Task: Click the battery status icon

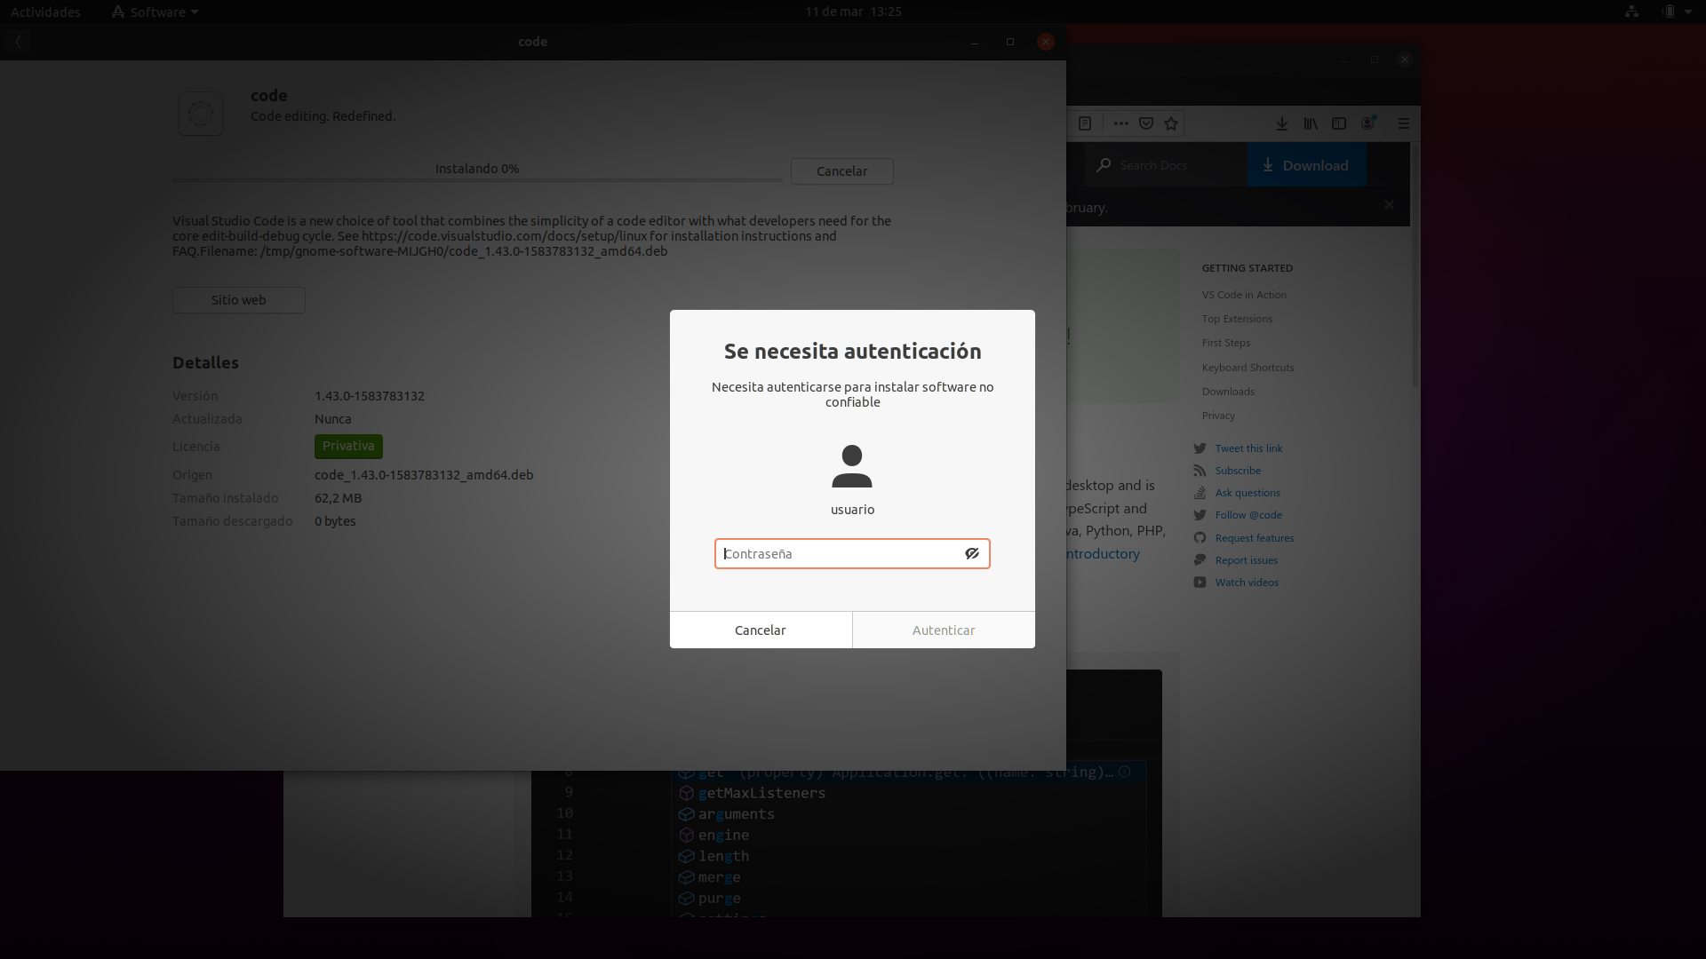Action: pos(1669,12)
